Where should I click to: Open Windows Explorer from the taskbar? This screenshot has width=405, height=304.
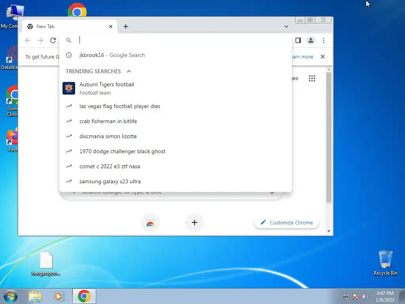pos(35,296)
